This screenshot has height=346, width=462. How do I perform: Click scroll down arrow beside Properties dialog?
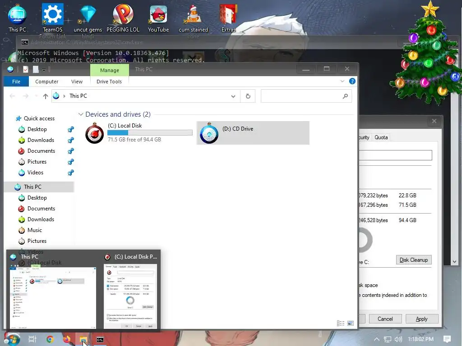pyautogui.click(x=454, y=262)
